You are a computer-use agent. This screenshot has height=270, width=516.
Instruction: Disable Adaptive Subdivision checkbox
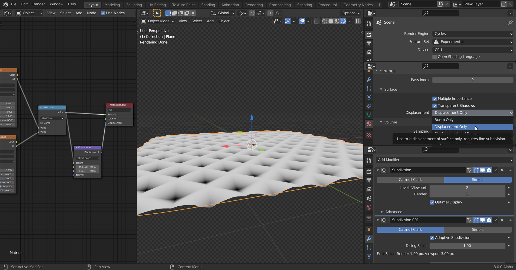coord(432,238)
